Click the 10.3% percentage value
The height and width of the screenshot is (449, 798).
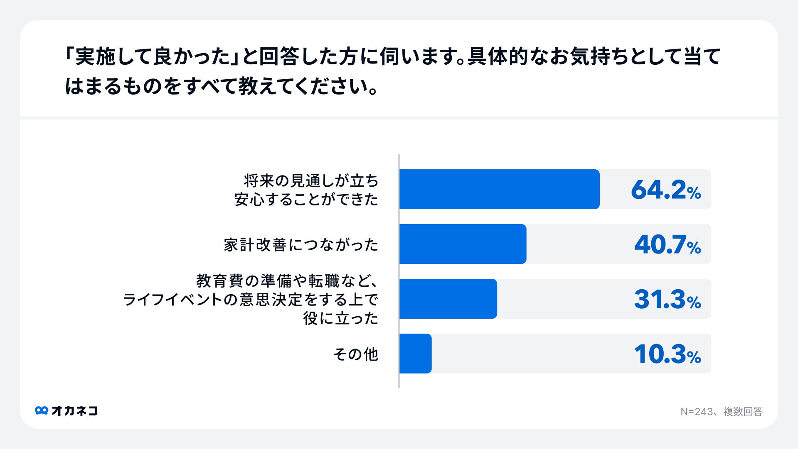coord(667,354)
